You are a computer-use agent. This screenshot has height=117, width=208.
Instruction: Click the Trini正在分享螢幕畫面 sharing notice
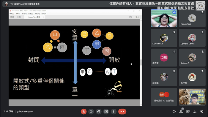[25, 4]
